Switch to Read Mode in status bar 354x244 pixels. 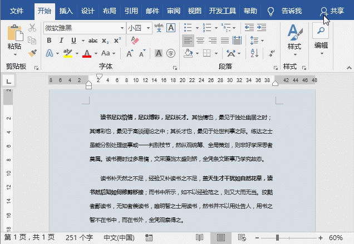tap(199, 237)
